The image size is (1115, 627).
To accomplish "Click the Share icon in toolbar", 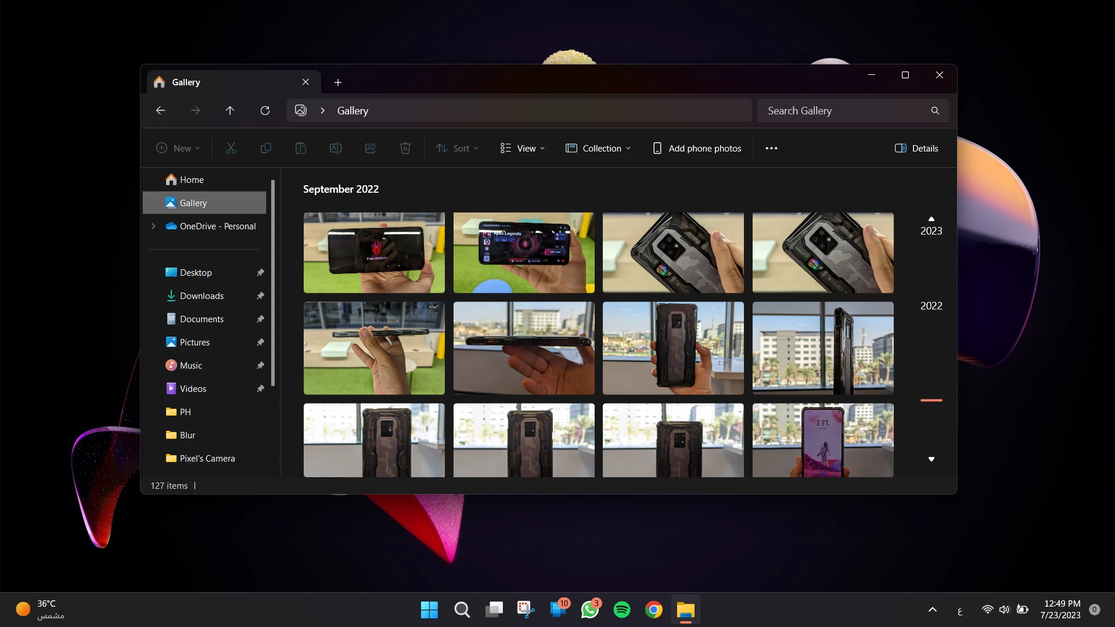I will pyautogui.click(x=371, y=149).
